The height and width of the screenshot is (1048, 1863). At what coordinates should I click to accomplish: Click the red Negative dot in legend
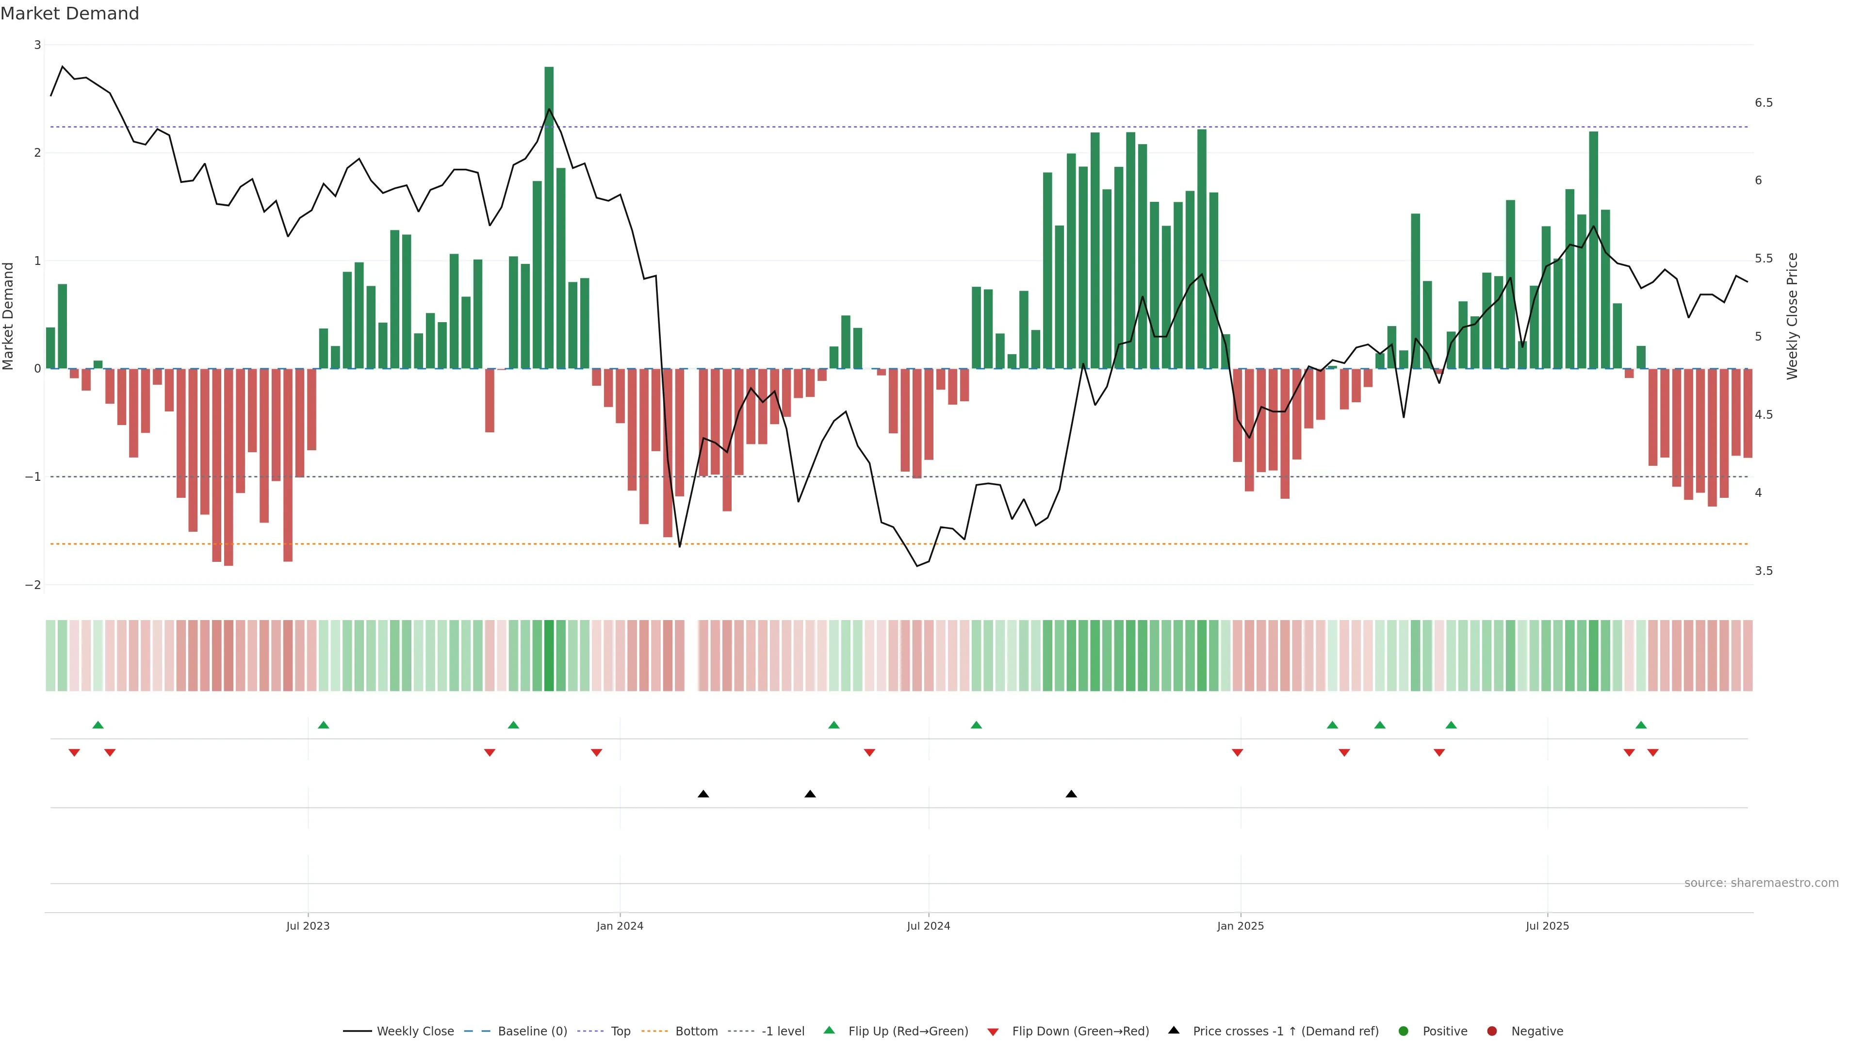pyautogui.click(x=1492, y=1031)
